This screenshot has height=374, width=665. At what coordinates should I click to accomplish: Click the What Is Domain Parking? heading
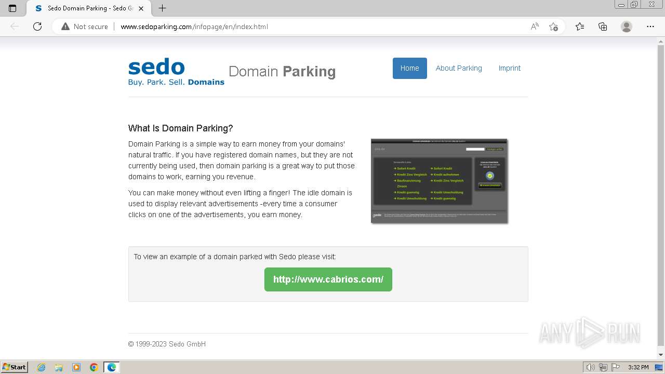click(181, 128)
